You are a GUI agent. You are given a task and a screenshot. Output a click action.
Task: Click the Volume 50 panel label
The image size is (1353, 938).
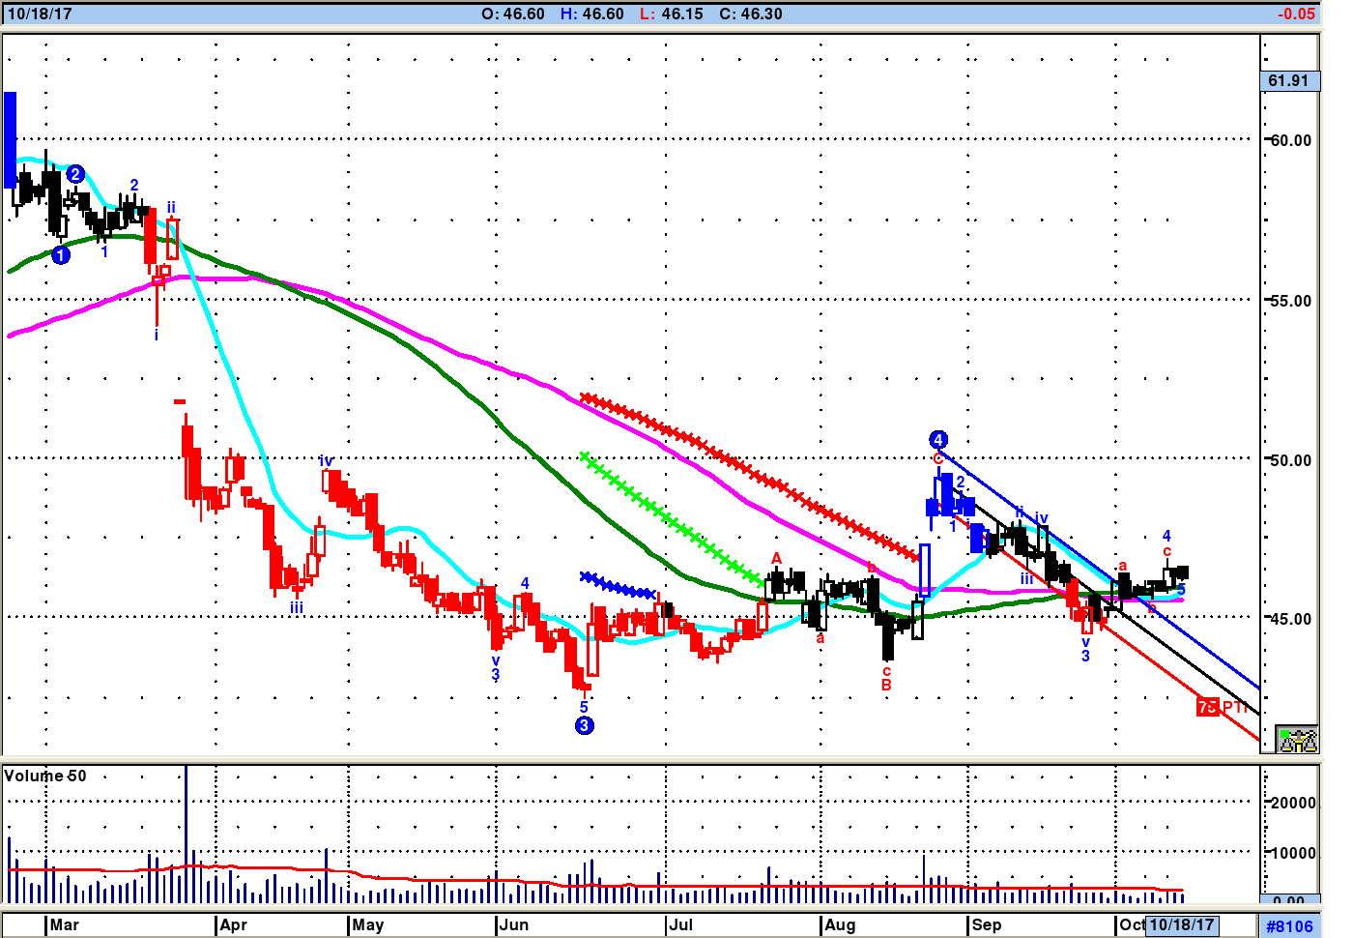pyautogui.click(x=45, y=776)
